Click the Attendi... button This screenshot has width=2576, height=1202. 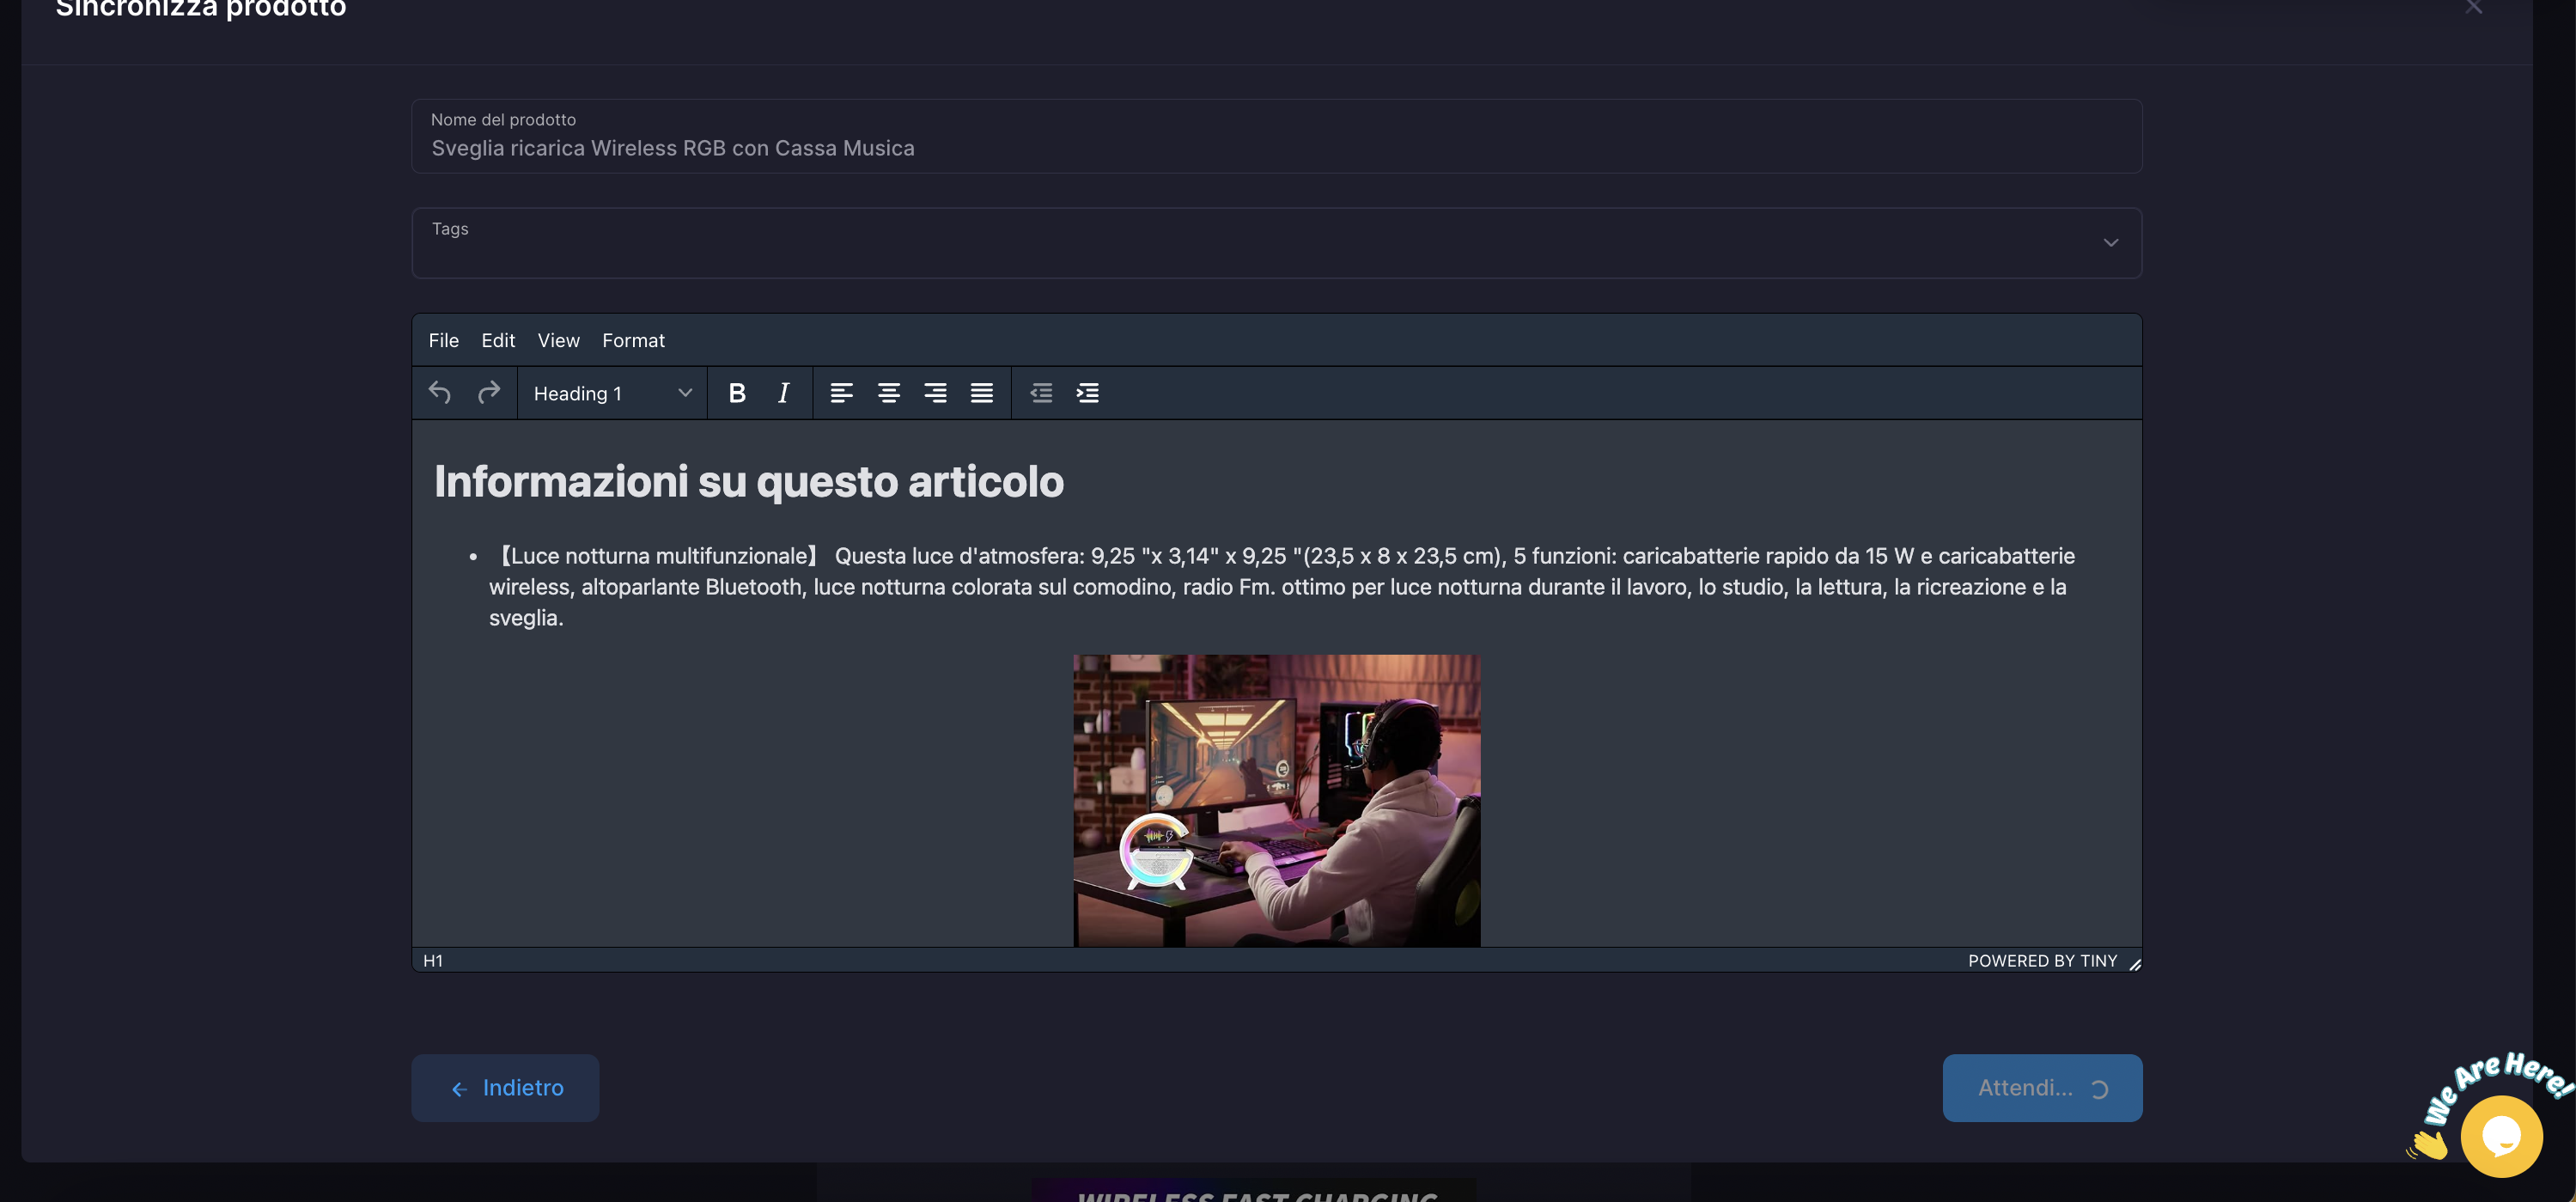[2042, 1088]
